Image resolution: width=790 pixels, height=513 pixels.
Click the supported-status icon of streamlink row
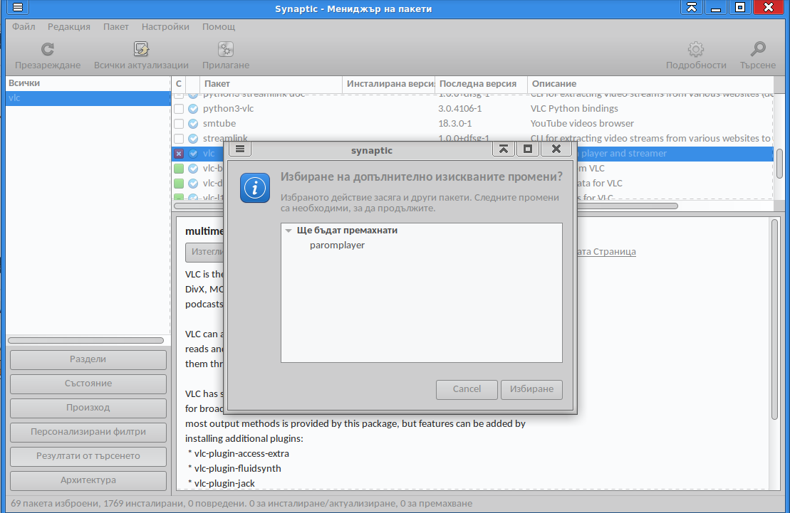tap(193, 139)
